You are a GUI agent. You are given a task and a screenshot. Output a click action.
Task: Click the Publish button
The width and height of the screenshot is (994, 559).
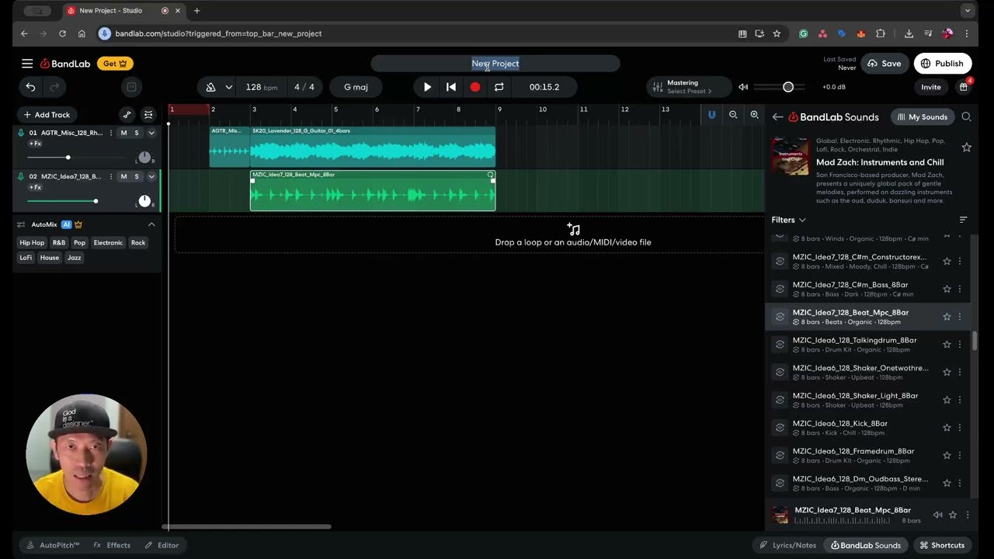(x=943, y=64)
